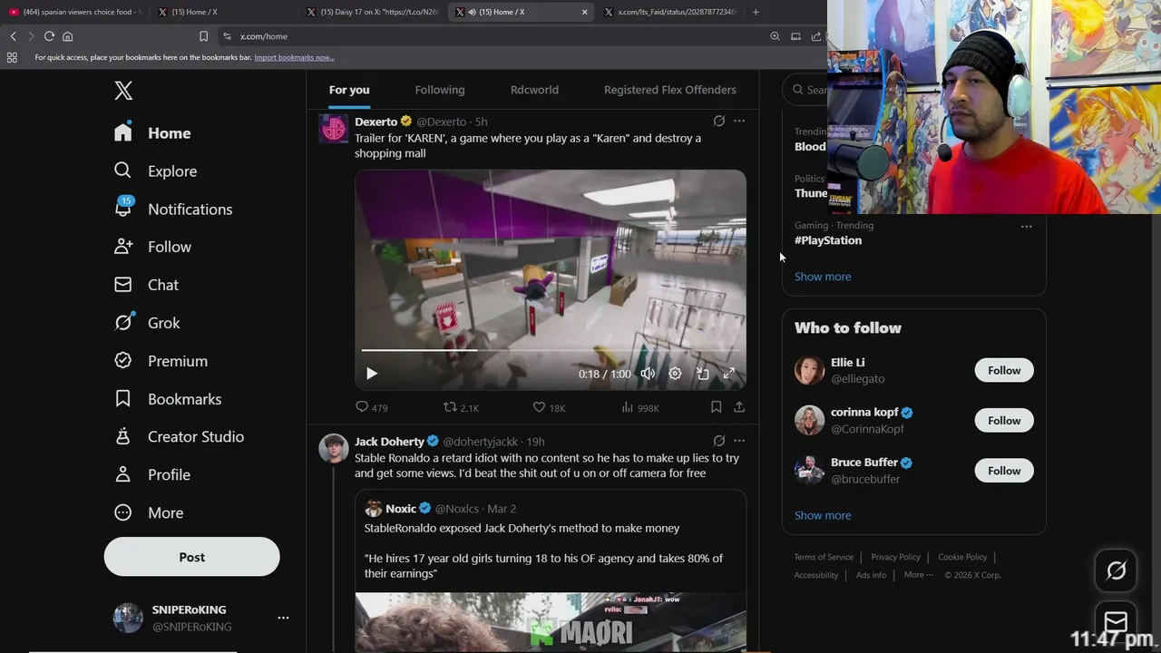This screenshot has height=653, width=1161.
Task: Open Premium in sidebar
Action: [x=161, y=361]
